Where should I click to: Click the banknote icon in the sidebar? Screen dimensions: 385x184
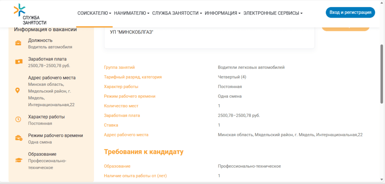(18, 62)
